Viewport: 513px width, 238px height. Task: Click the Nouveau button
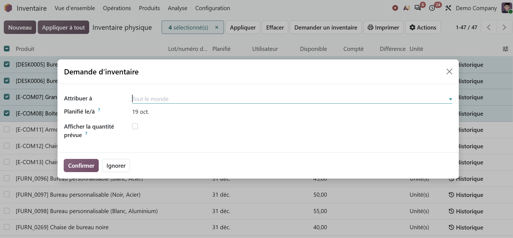20,27
